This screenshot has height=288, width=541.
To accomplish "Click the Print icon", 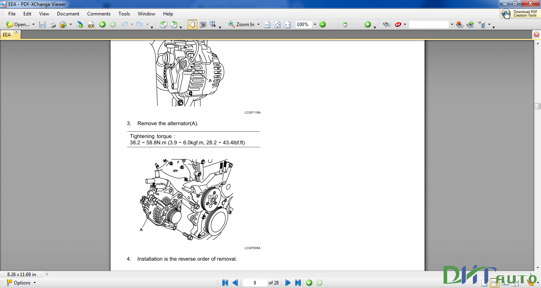I will [x=53, y=25].
